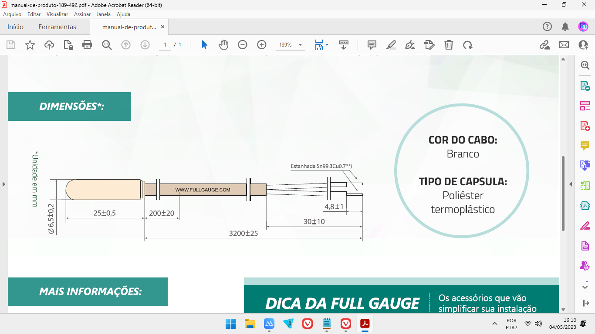595x334 pixels.
Task: Open the Export PDF tool
Action: tap(585, 86)
